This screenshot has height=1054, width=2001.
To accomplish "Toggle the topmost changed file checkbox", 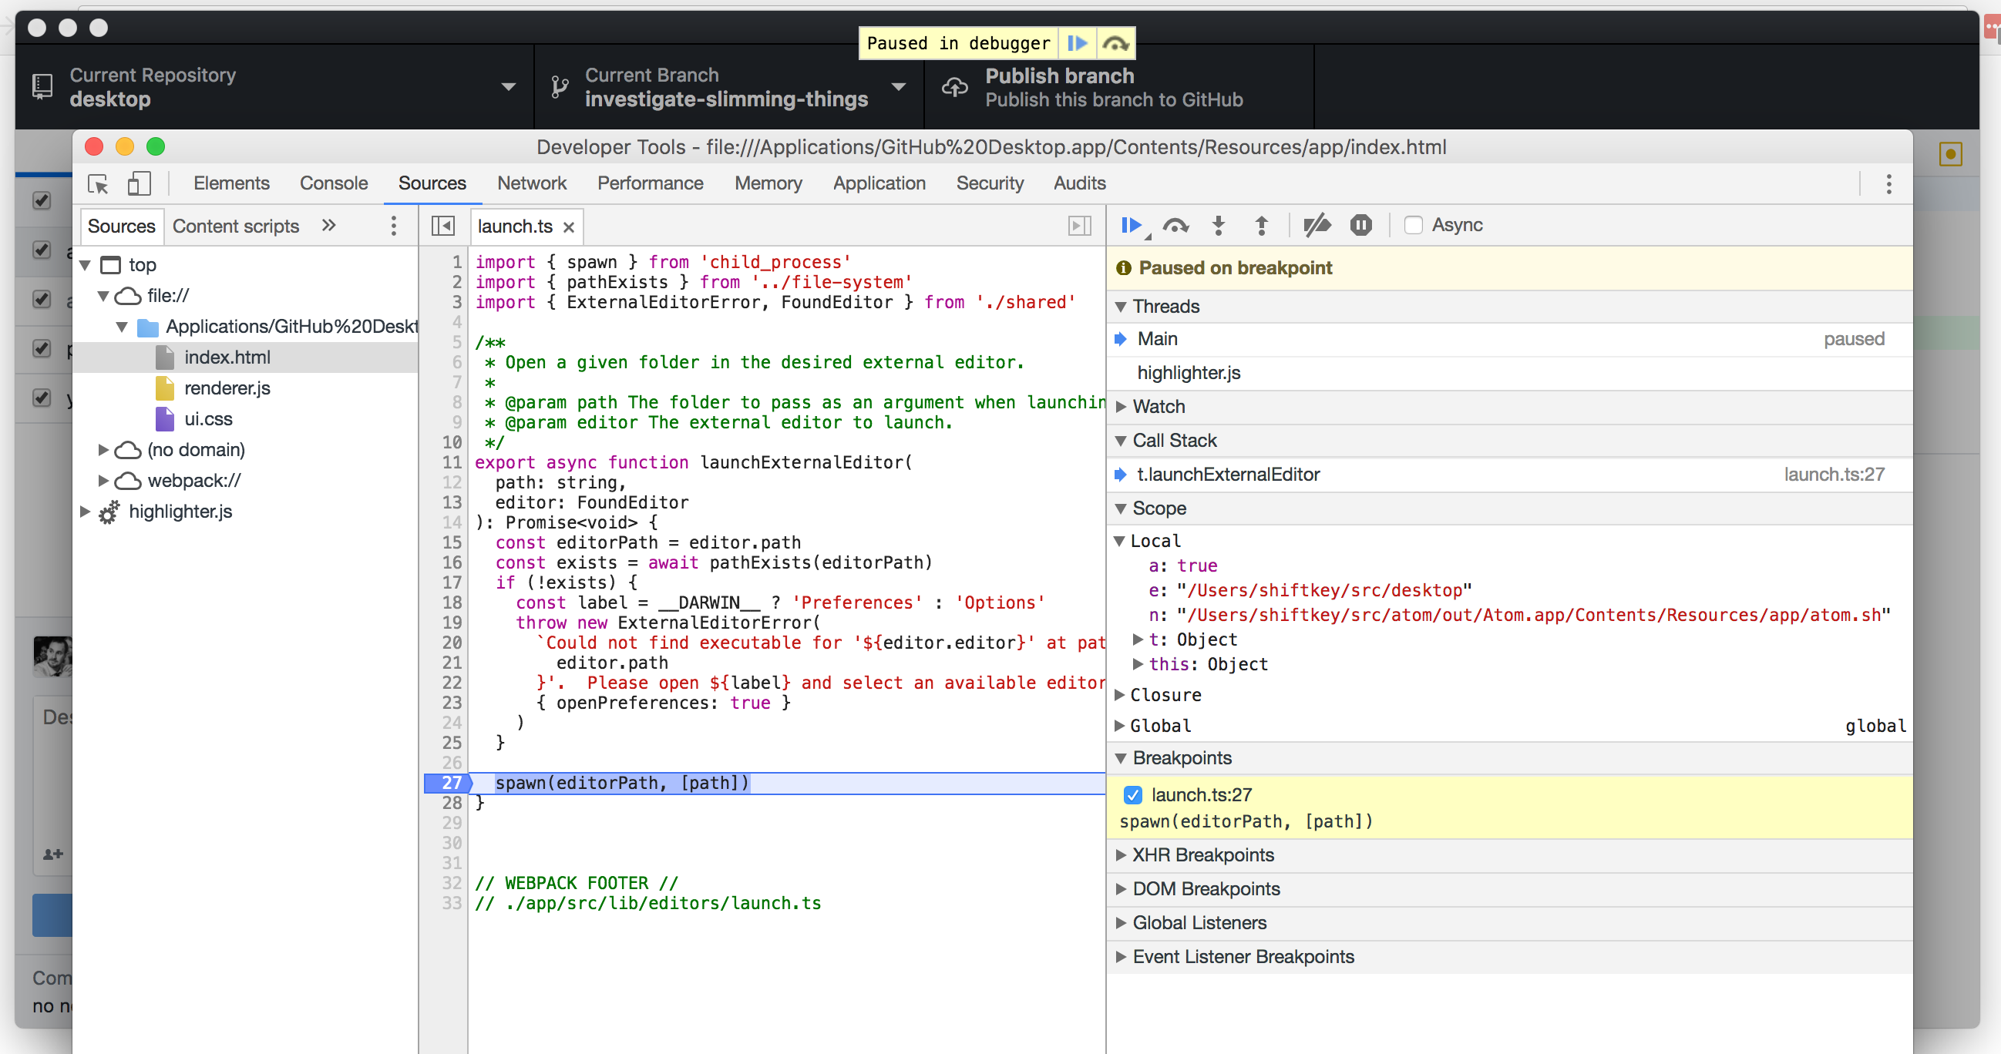I will pyautogui.click(x=42, y=200).
